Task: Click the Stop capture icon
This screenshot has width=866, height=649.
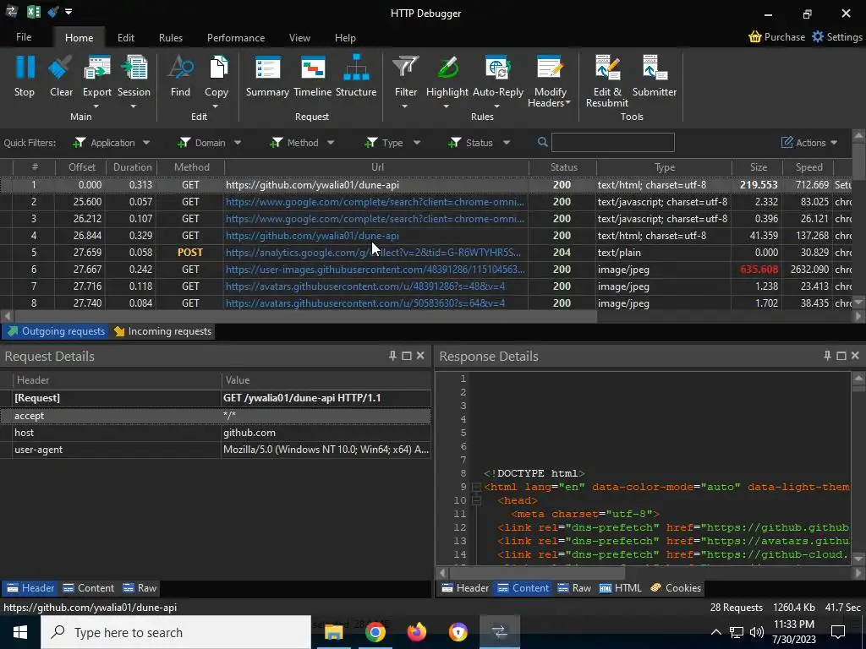Action: (x=25, y=68)
